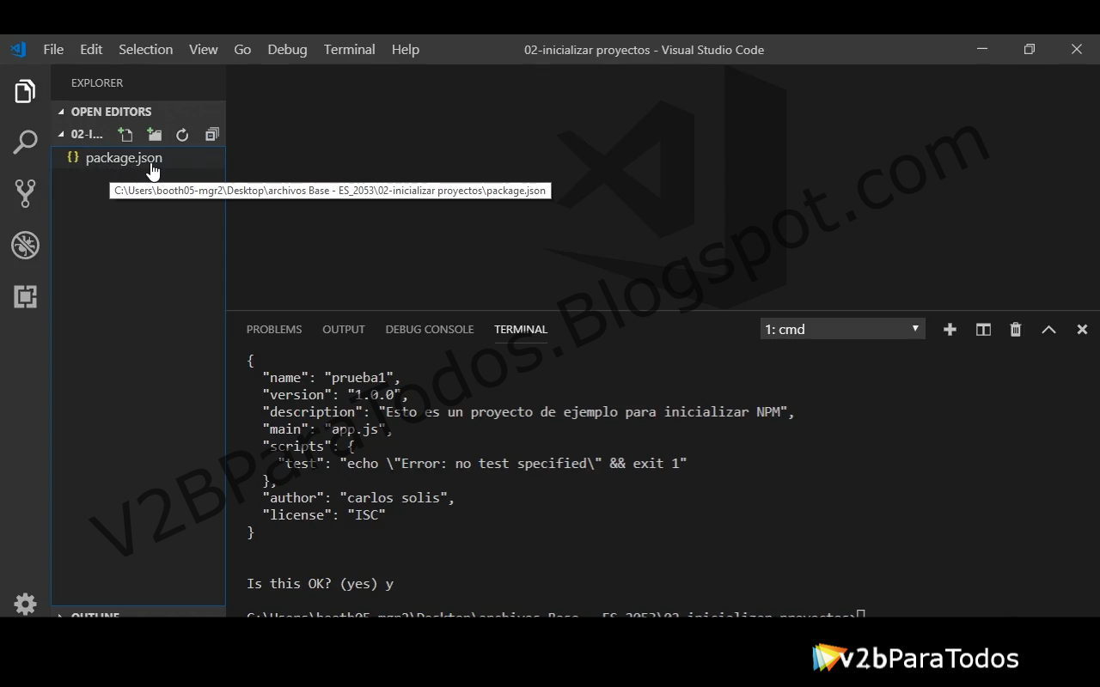The image size is (1100, 687).
Task: Open the Explorer view in activity bar
Action: [x=25, y=90]
